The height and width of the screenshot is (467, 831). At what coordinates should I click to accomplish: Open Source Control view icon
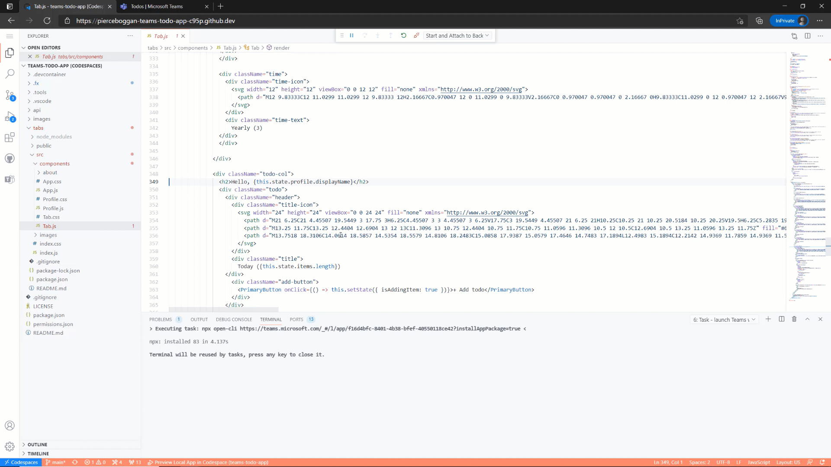coord(10,95)
